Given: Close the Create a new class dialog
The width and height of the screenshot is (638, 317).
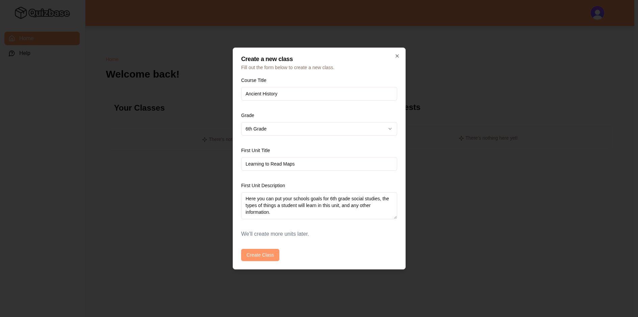Looking at the screenshot, I should (397, 56).
